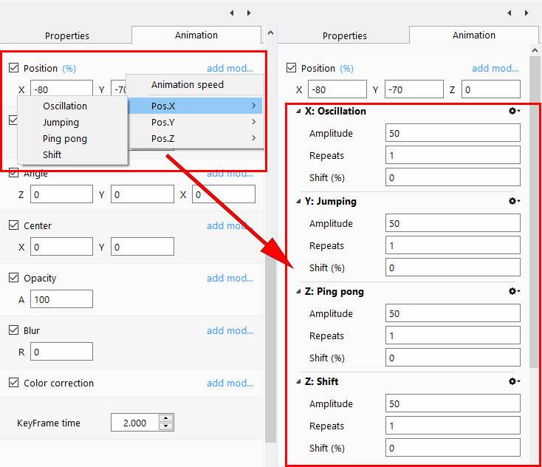Expand the Pos.Y submenu
This screenshot has height=467, width=542.
coord(194,122)
